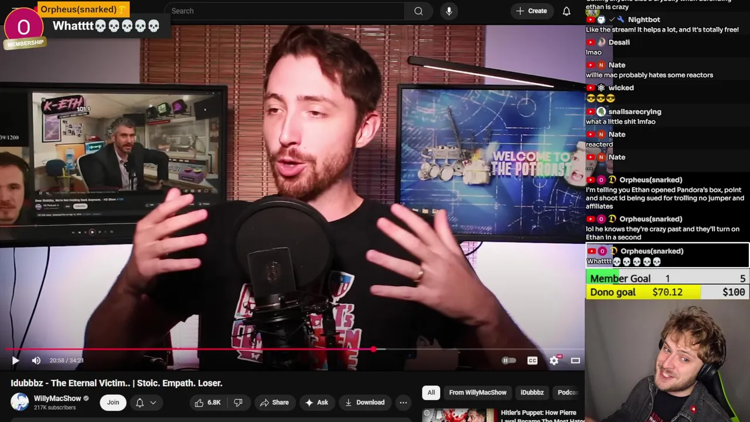The width and height of the screenshot is (750, 422).
Task: Toggle the autoplay switch in player
Action: click(x=508, y=360)
